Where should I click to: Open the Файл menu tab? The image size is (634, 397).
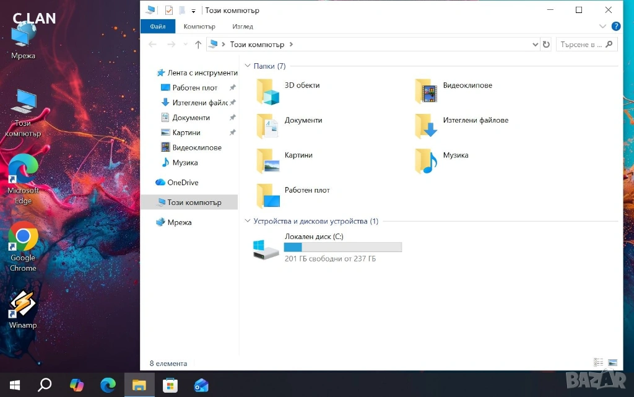(158, 27)
